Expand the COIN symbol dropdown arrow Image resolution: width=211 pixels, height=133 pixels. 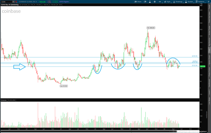tap(13, 2)
